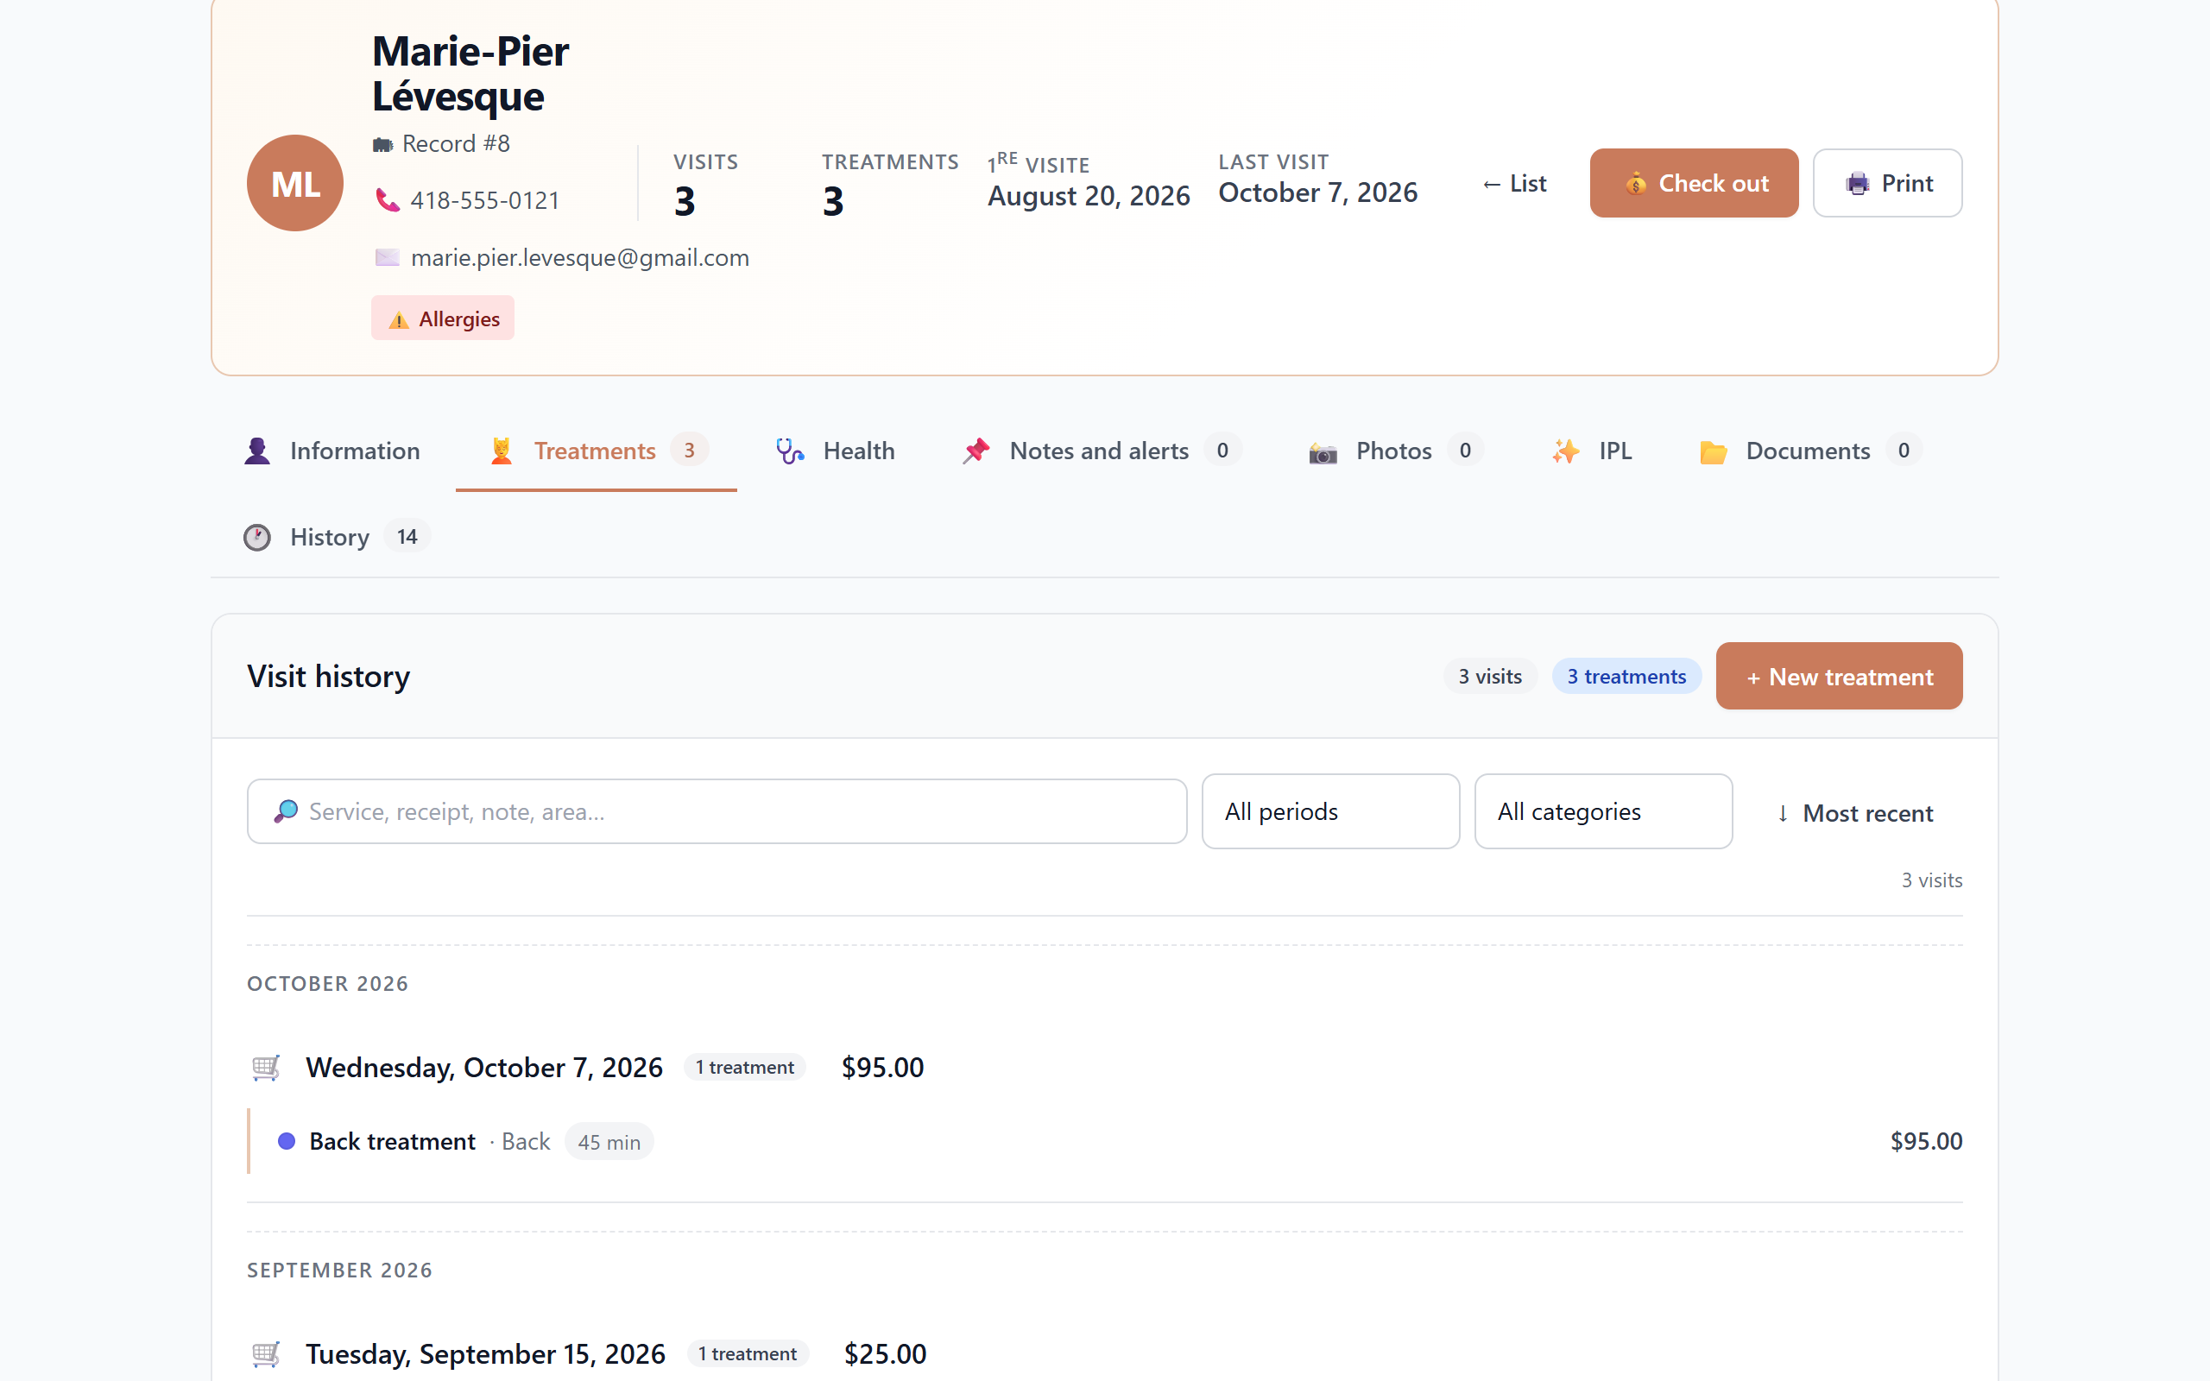Click the ML avatar circle
Image resolution: width=2210 pixels, height=1381 pixels.
(x=295, y=183)
